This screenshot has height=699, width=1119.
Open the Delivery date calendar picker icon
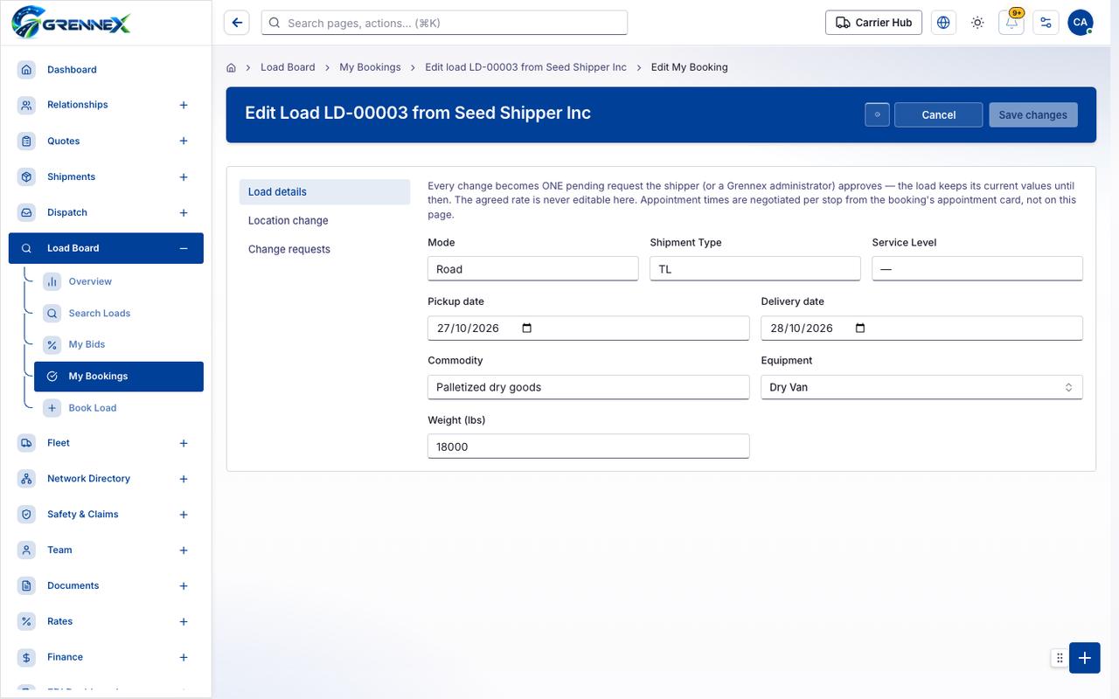(x=860, y=329)
